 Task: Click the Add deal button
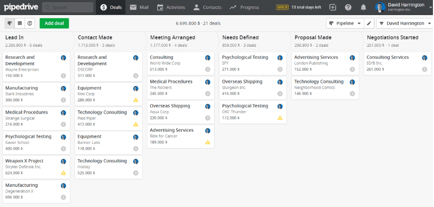tap(54, 23)
